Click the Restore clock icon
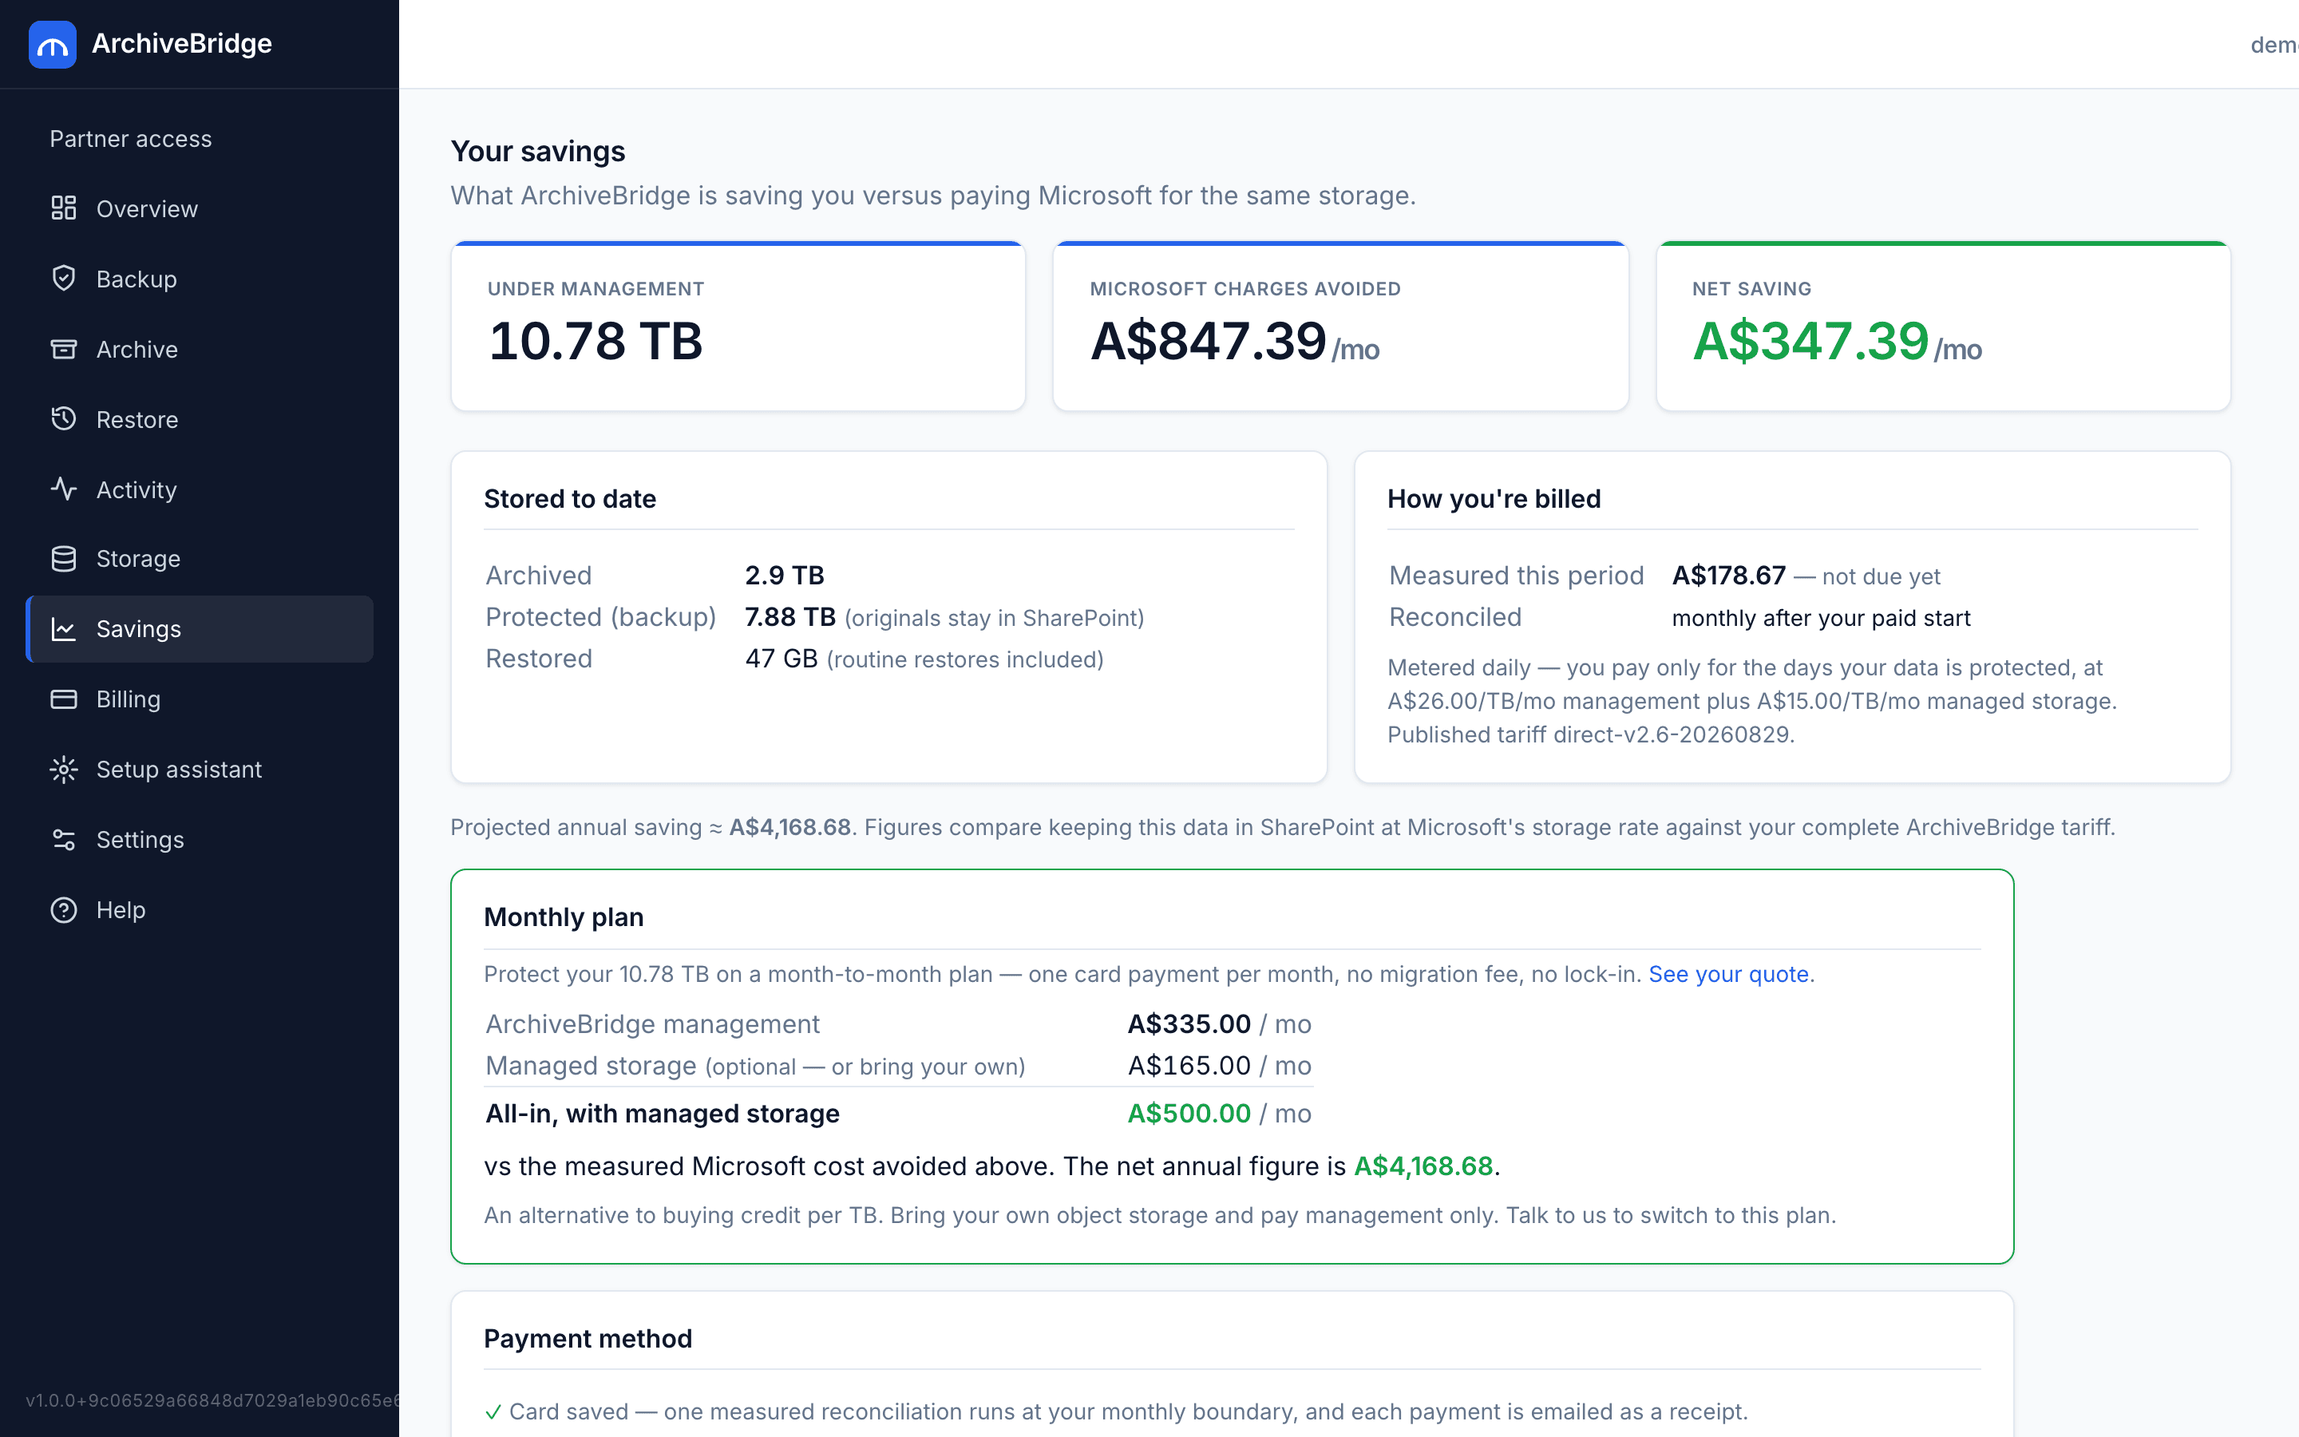This screenshot has width=2299, height=1437. [64, 419]
